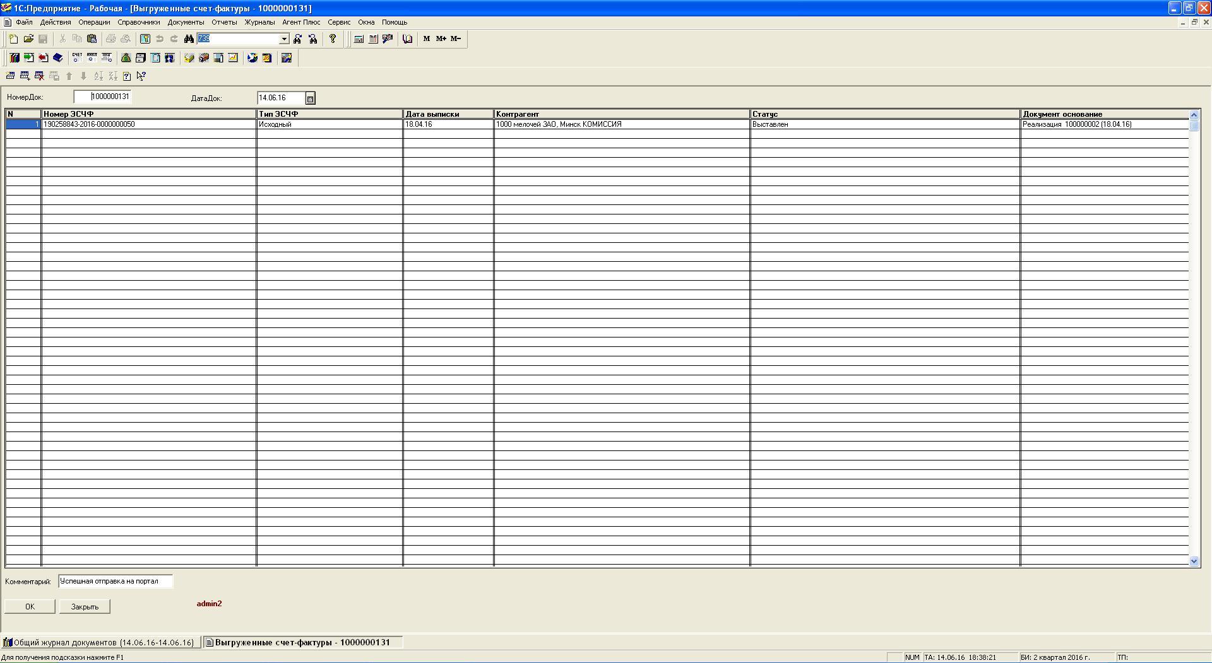Click the M memory button
1212x663 pixels.
point(427,39)
